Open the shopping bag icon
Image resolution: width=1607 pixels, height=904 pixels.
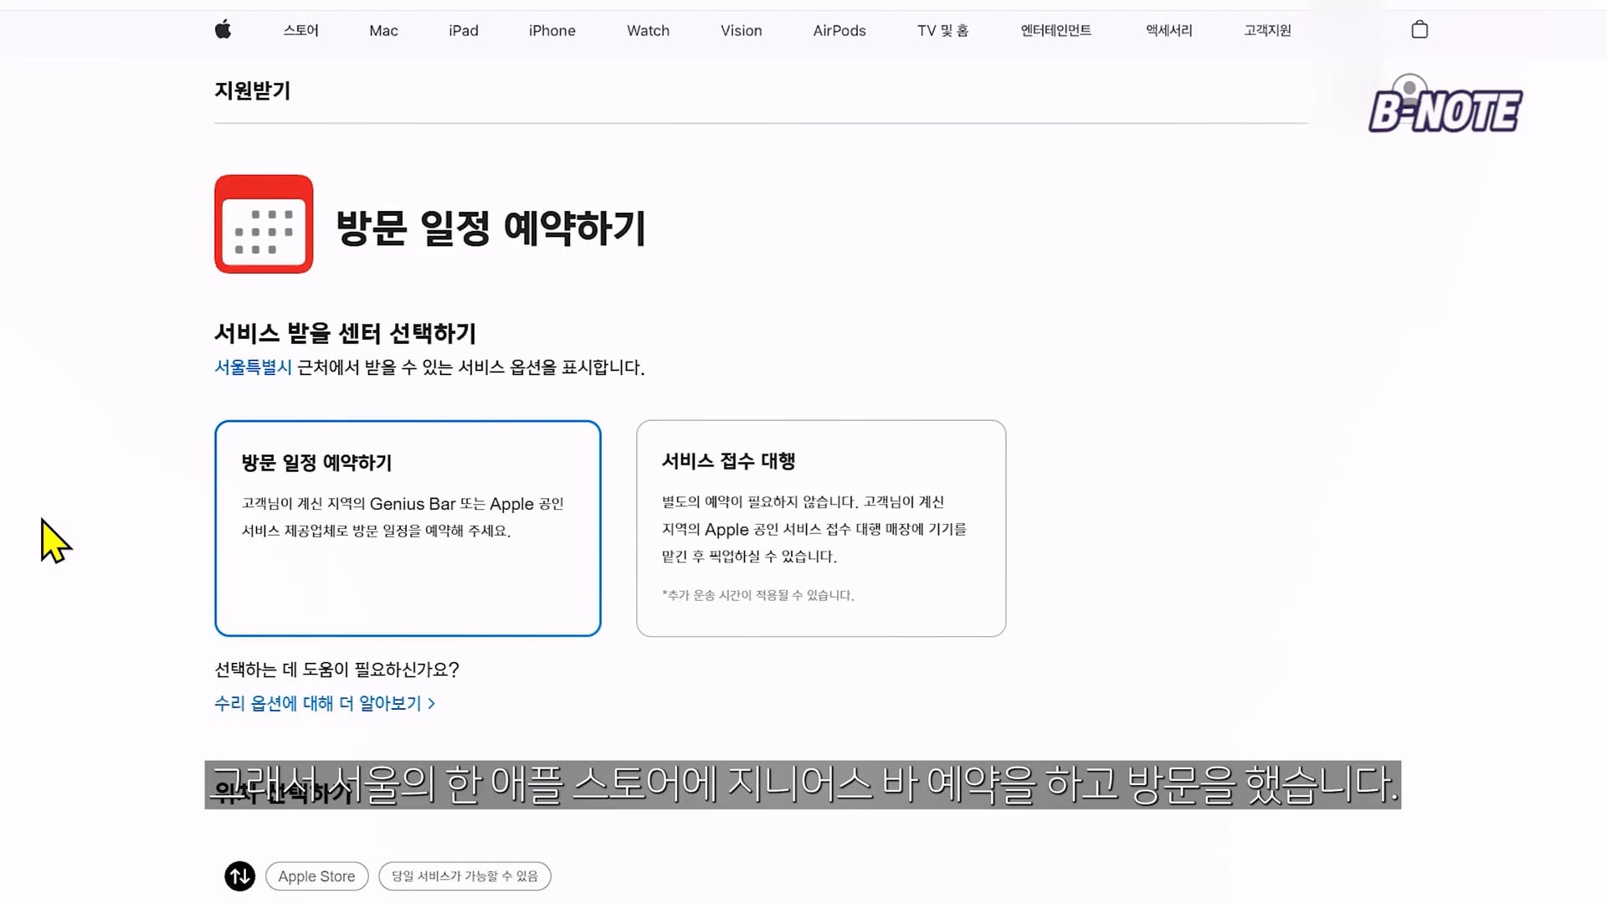(x=1420, y=30)
